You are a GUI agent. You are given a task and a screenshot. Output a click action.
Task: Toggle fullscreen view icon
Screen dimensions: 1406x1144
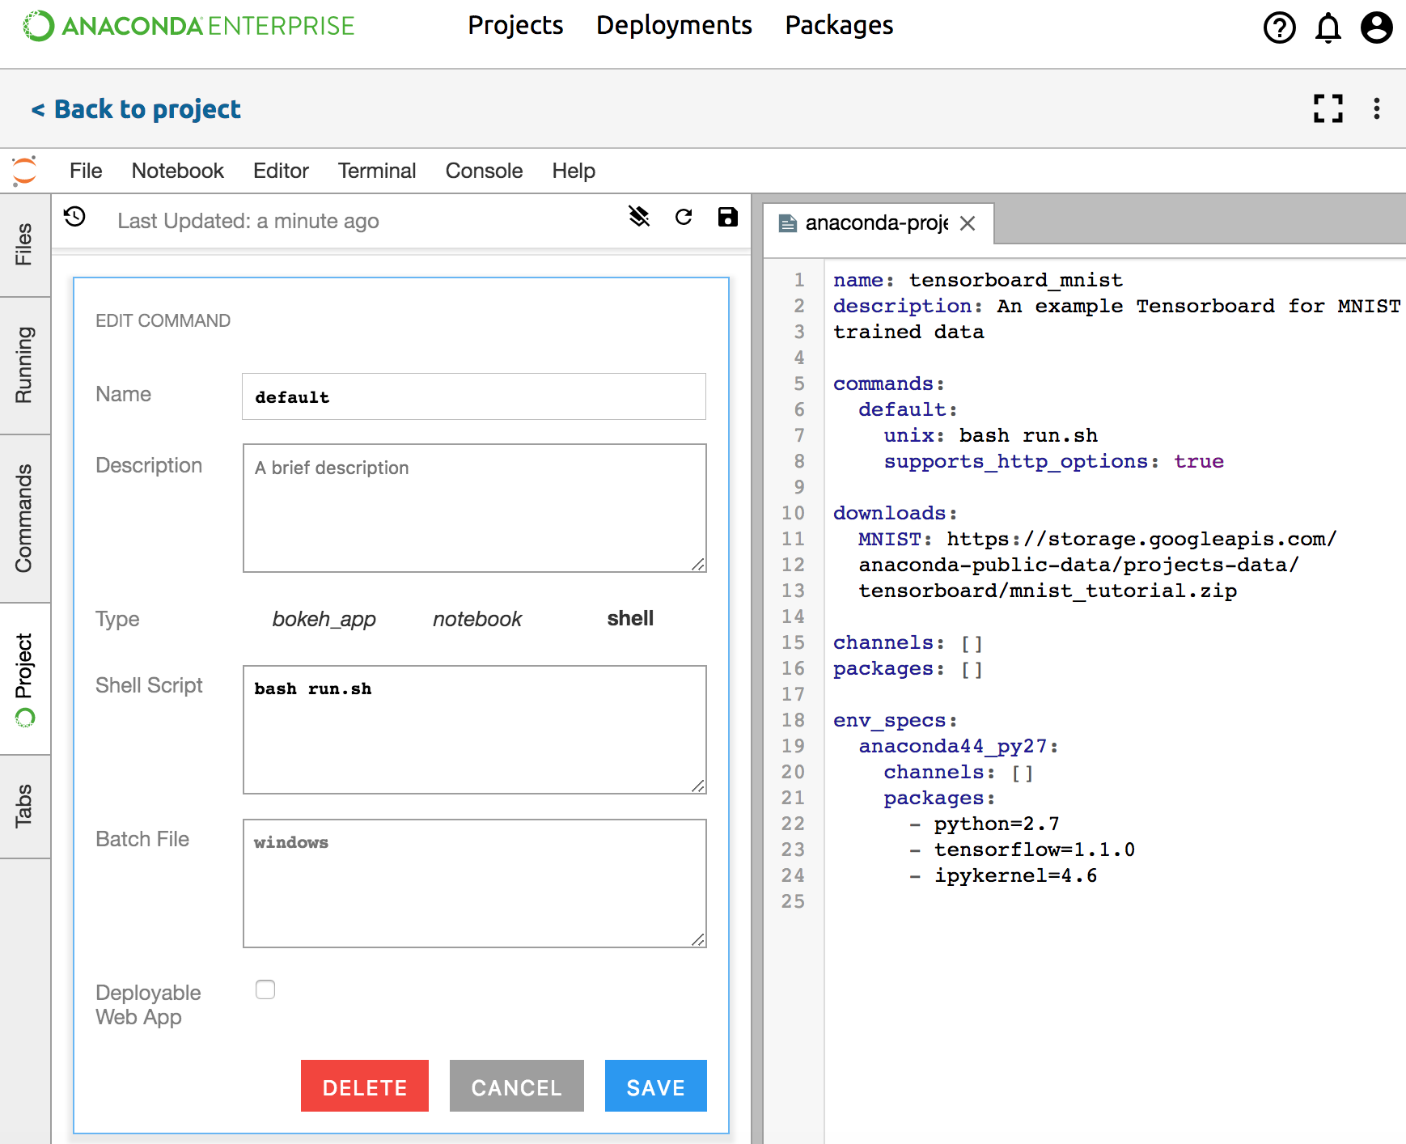[1328, 108]
